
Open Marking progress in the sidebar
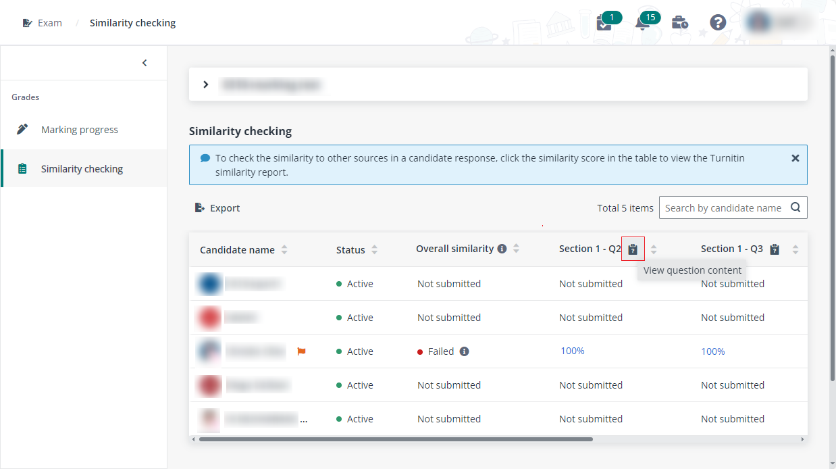click(79, 130)
